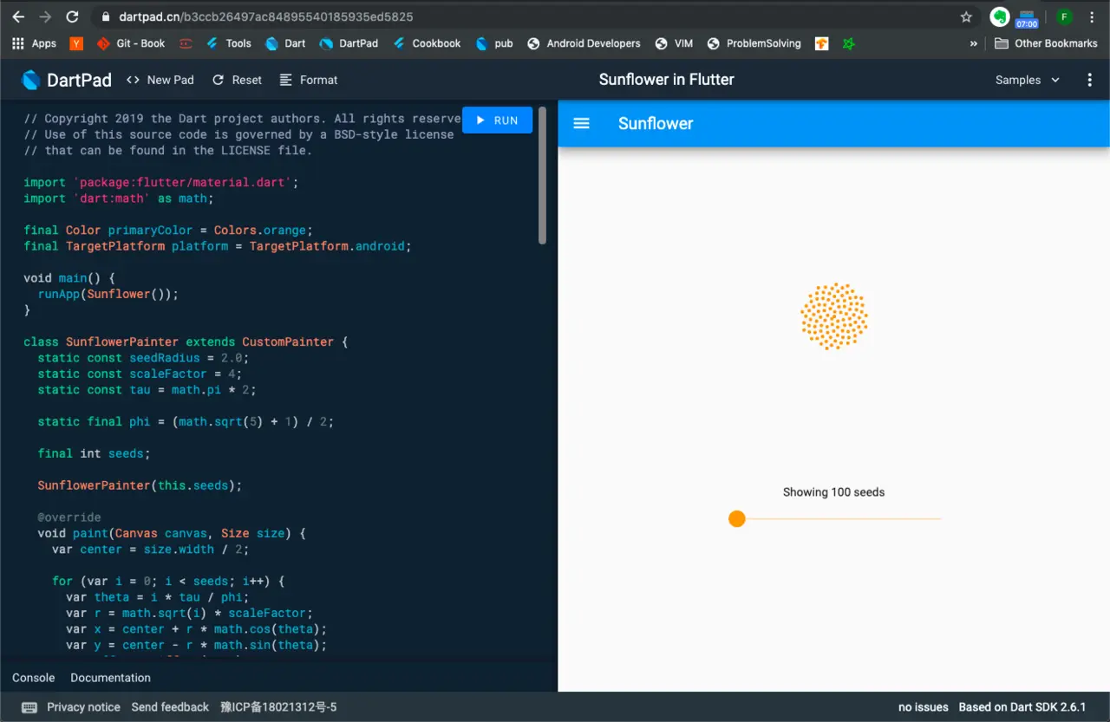
Task: Click the TargetPlatform.android code line
Action: [218, 246]
